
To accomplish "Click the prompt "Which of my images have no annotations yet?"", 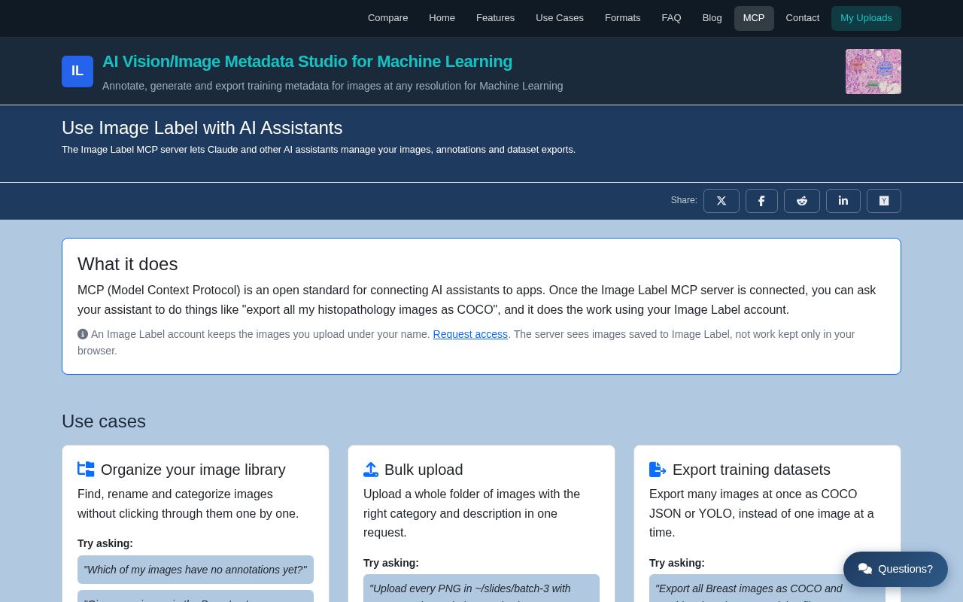I will click(196, 570).
